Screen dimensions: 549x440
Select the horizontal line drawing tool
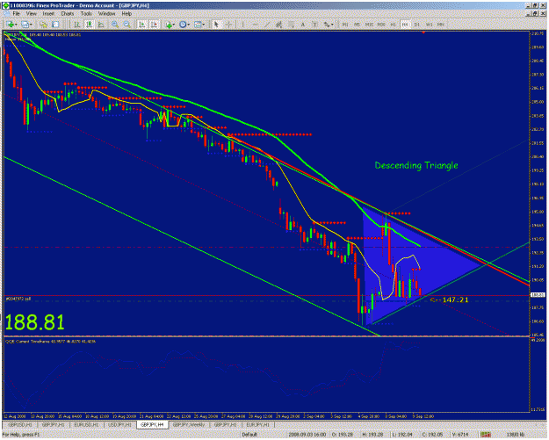[x=256, y=25]
